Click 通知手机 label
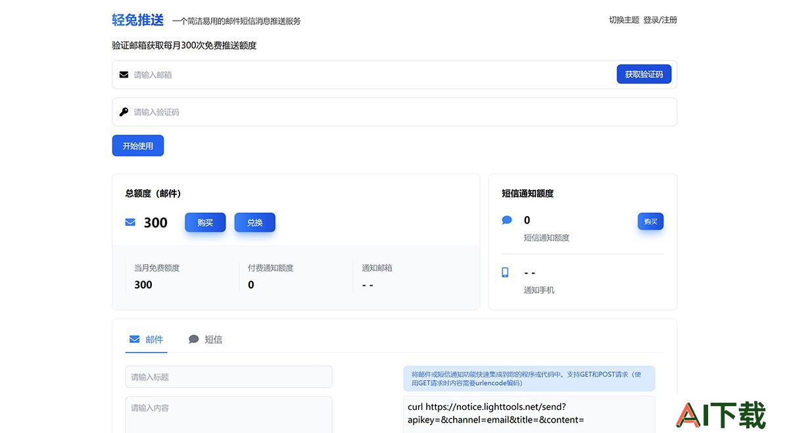789x433 pixels. [539, 290]
